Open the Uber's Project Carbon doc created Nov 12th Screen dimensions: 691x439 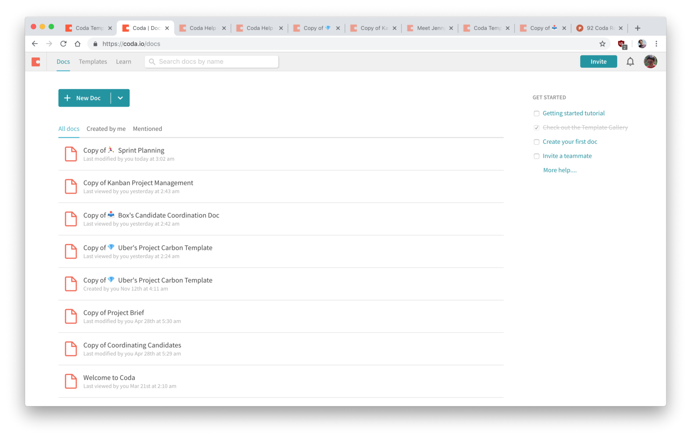[148, 280]
